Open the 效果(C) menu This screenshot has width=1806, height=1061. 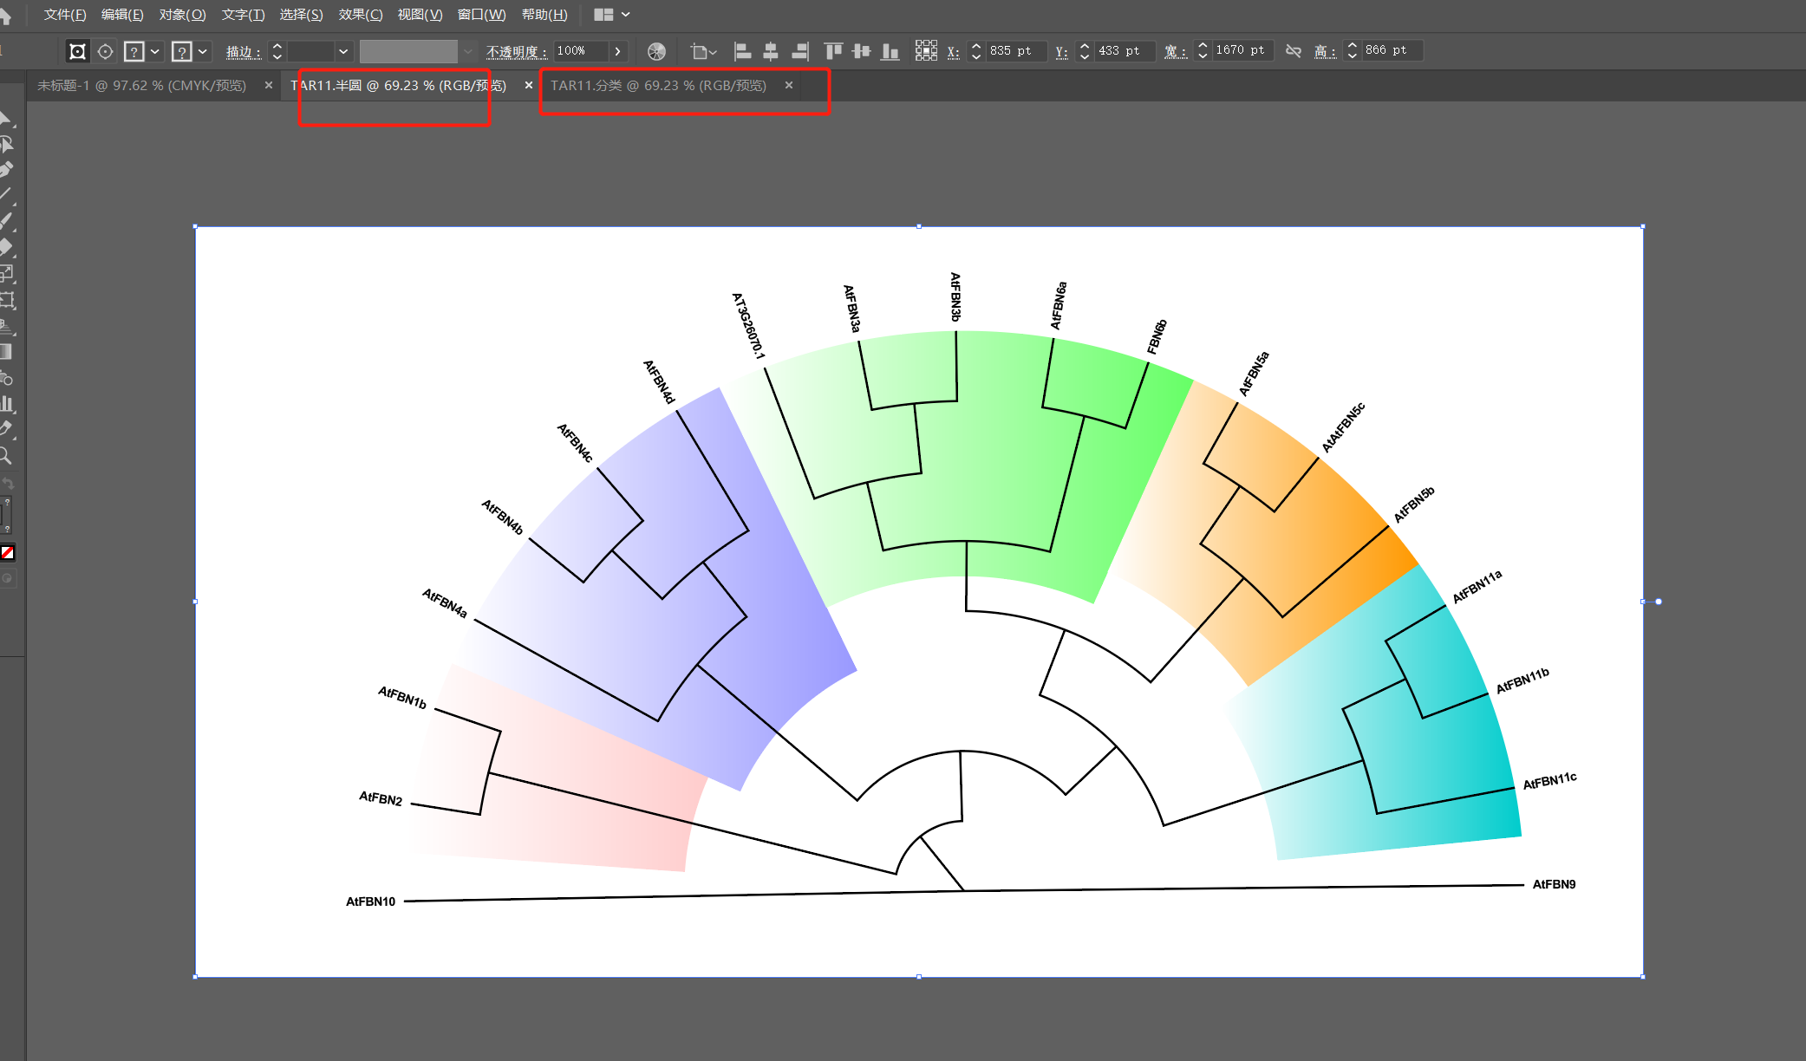(360, 15)
